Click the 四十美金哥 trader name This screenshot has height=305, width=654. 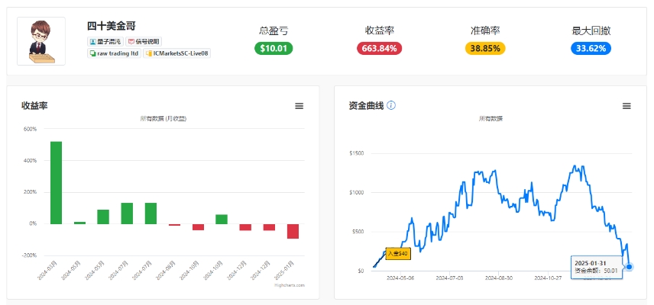[x=112, y=26]
